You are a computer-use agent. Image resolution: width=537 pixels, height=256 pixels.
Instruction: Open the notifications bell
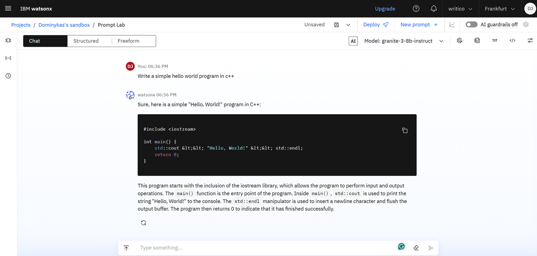pyautogui.click(x=434, y=9)
